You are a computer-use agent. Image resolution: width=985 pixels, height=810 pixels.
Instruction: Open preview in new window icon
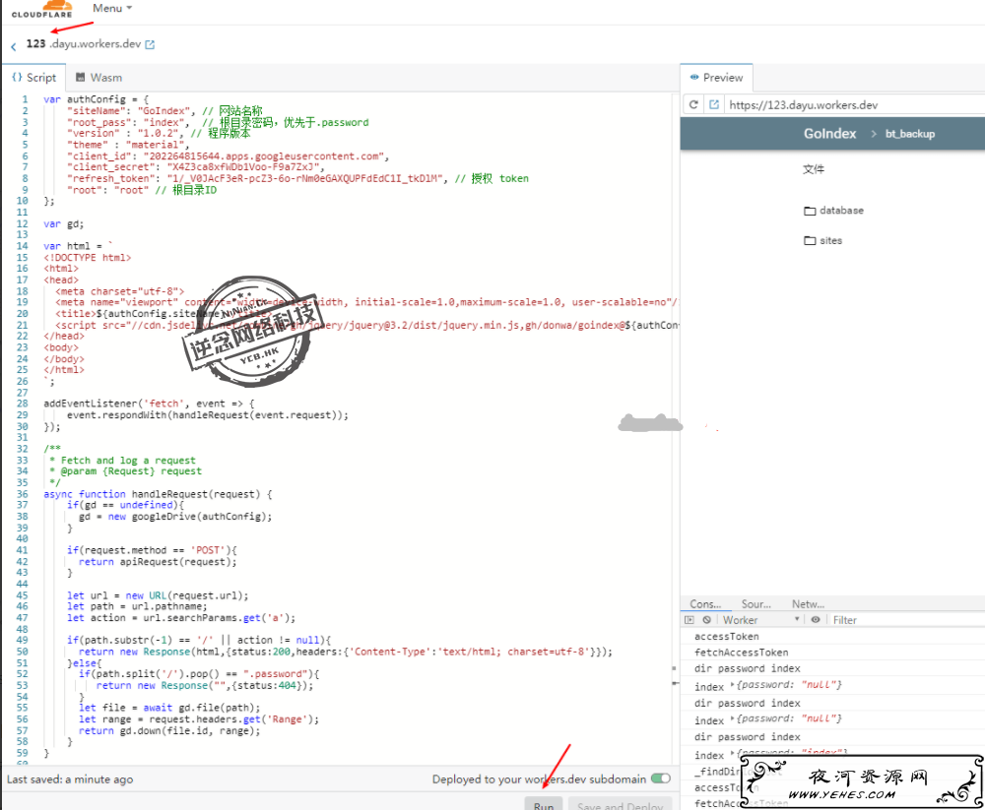(x=713, y=105)
